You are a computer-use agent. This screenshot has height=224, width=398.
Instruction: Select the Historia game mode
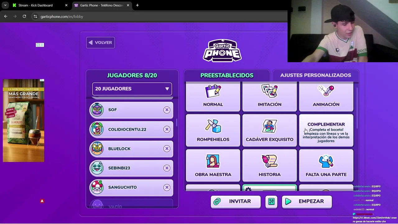[270, 166]
